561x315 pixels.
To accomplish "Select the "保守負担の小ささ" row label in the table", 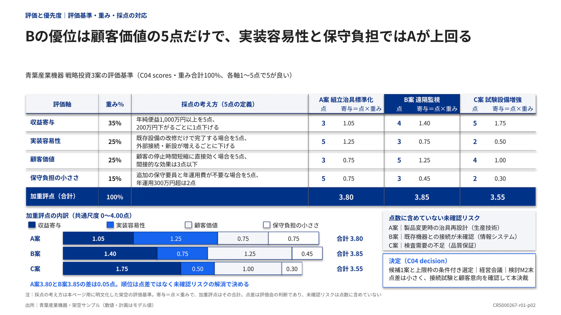I will (x=54, y=178).
